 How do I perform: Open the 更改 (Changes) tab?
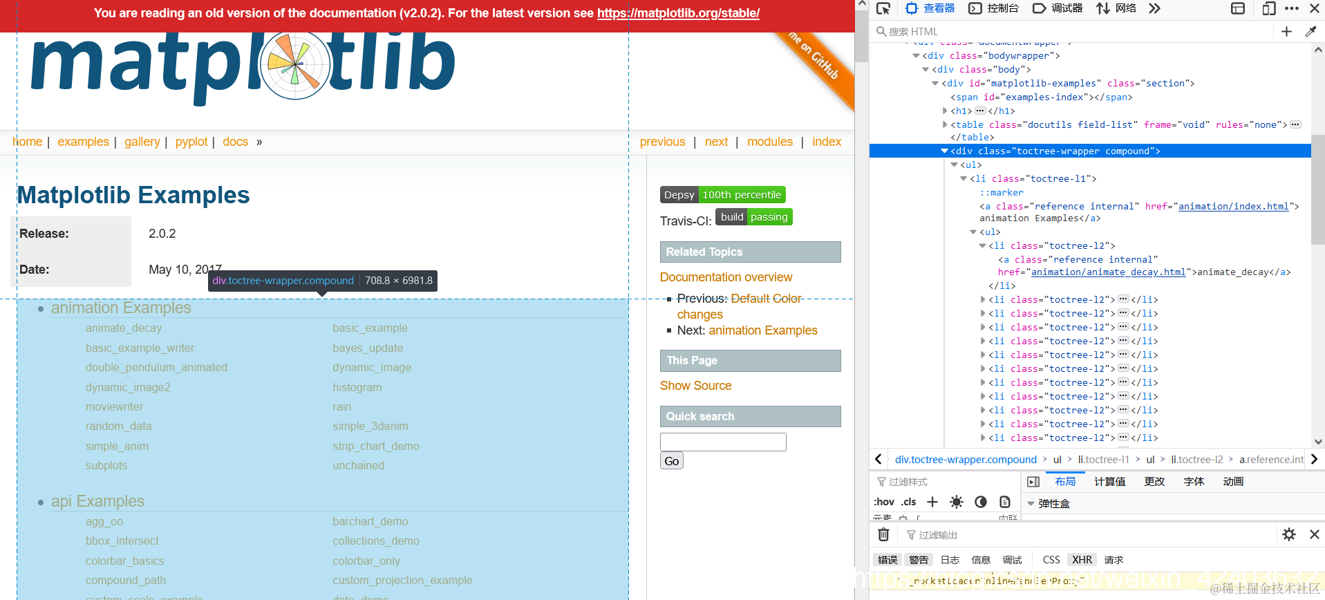pos(1154,482)
